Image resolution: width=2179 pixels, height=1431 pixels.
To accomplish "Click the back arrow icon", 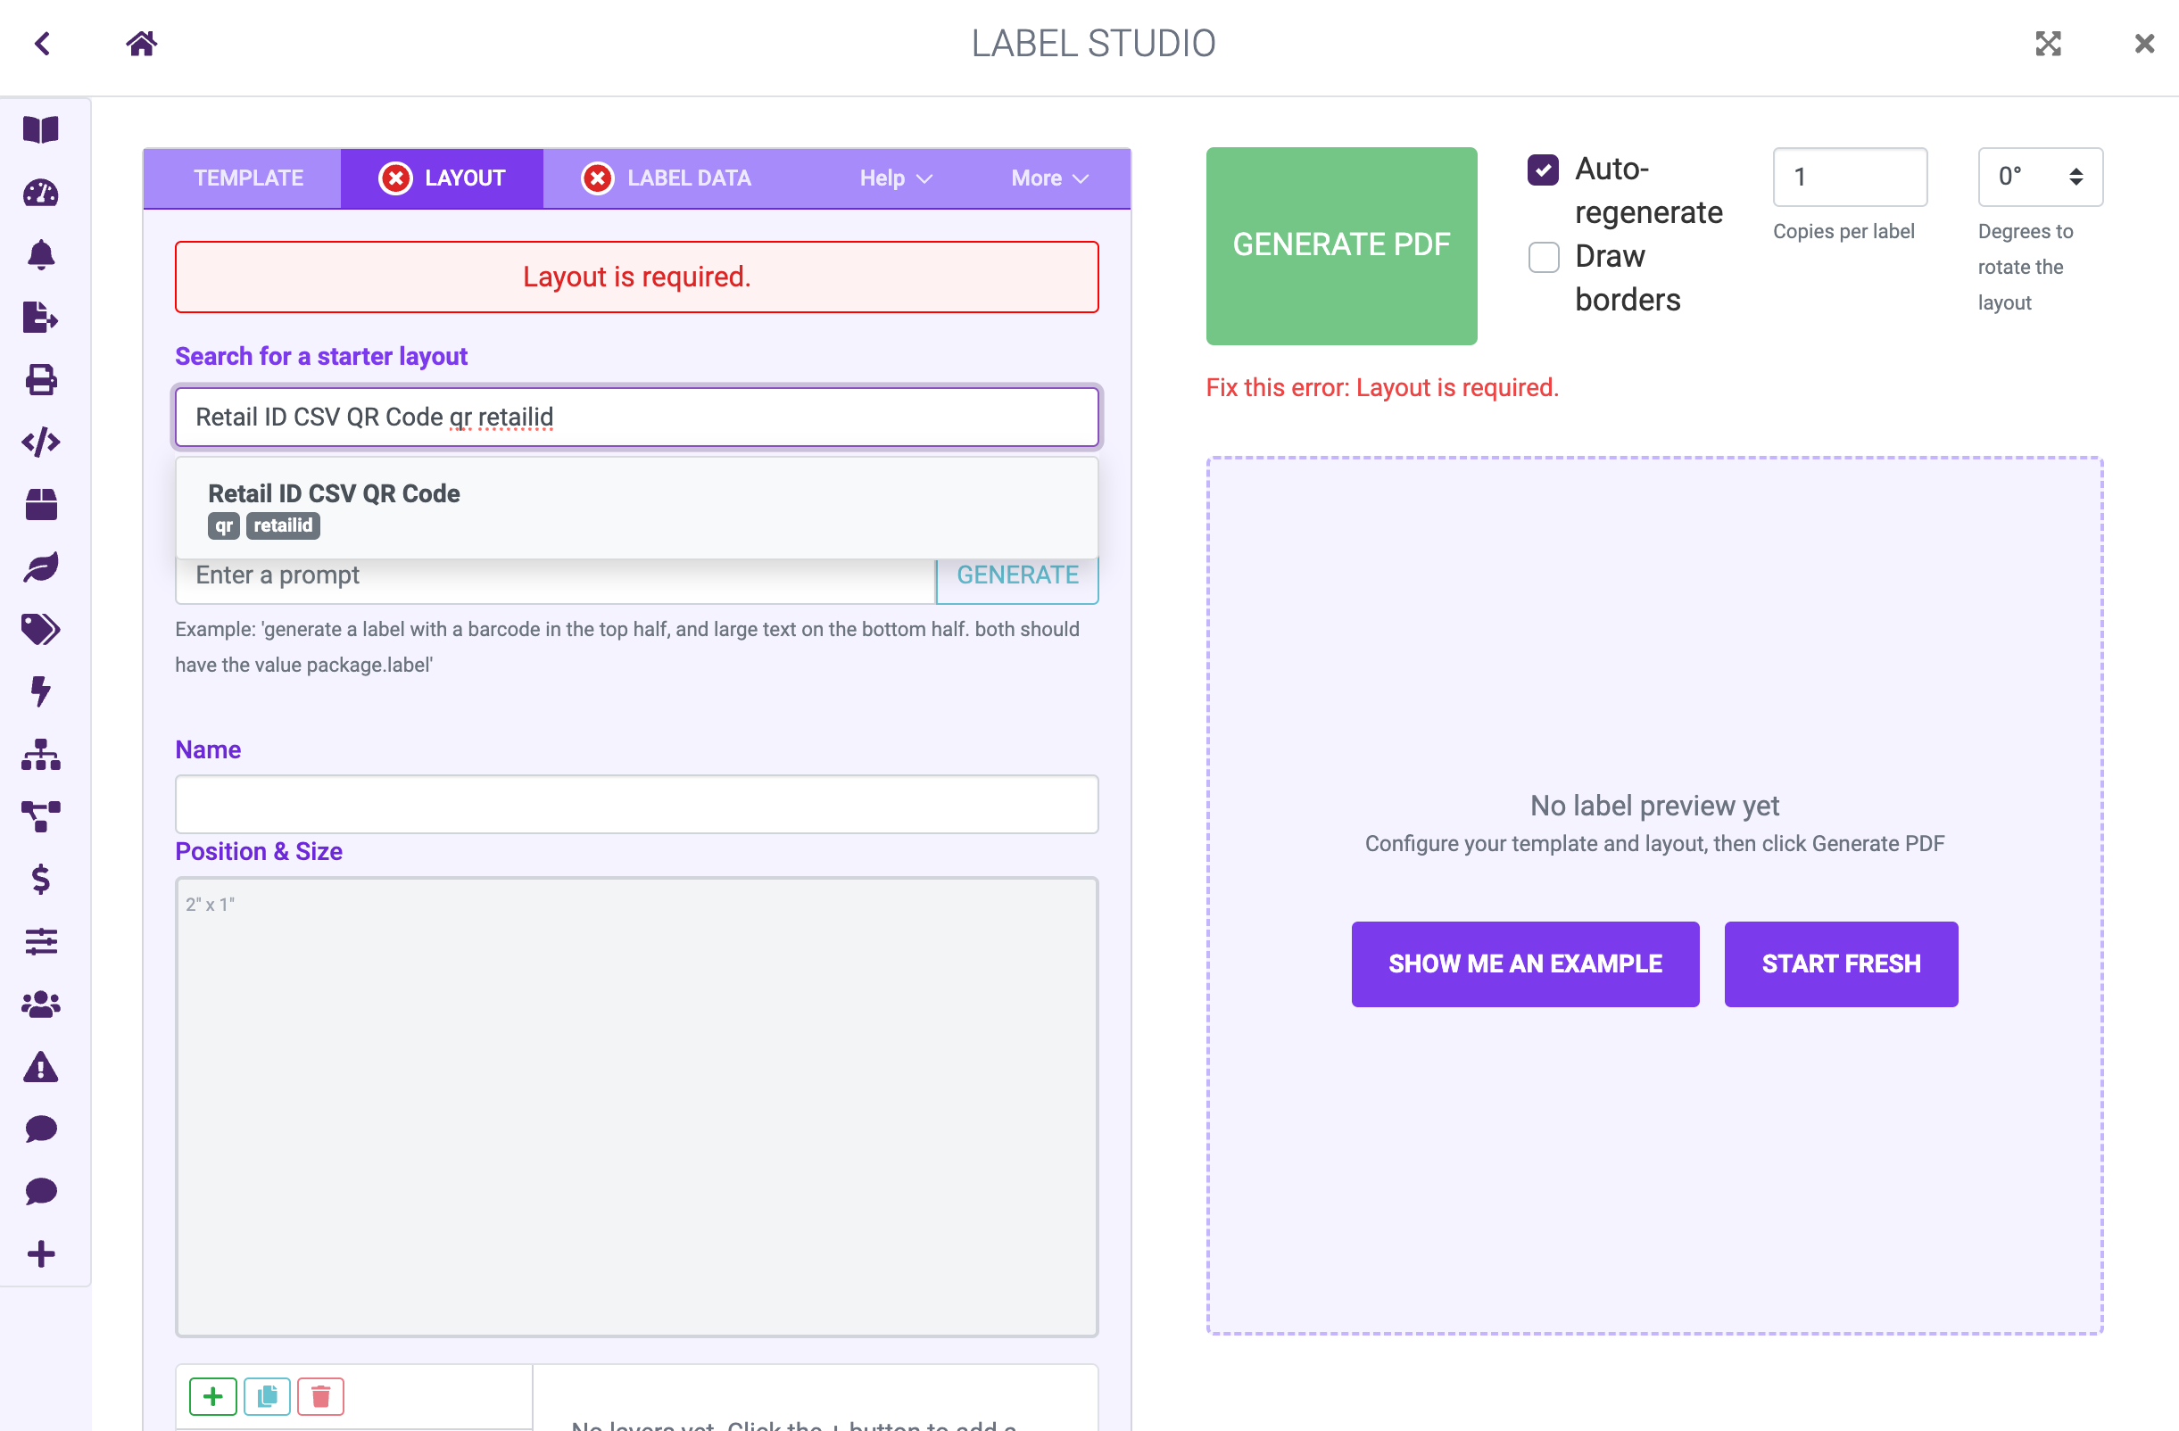I will [x=42, y=43].
